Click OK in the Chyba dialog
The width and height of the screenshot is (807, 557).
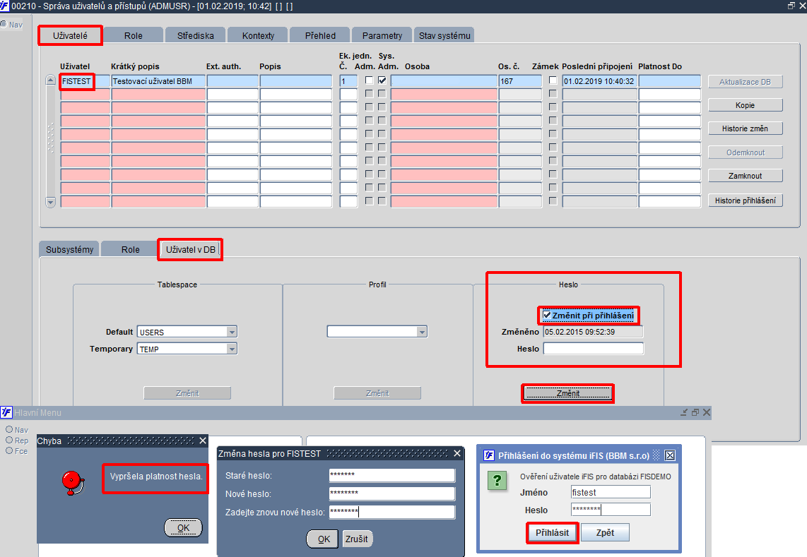183,527
